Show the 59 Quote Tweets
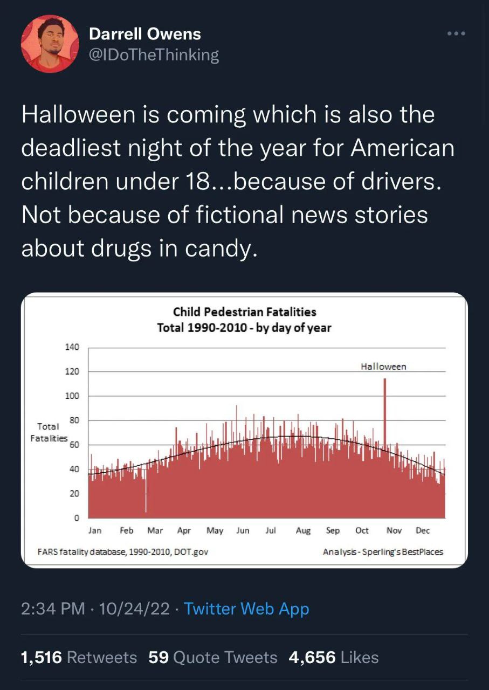The height and width of the screenshot is (690, 489). (x=212, y=657)
